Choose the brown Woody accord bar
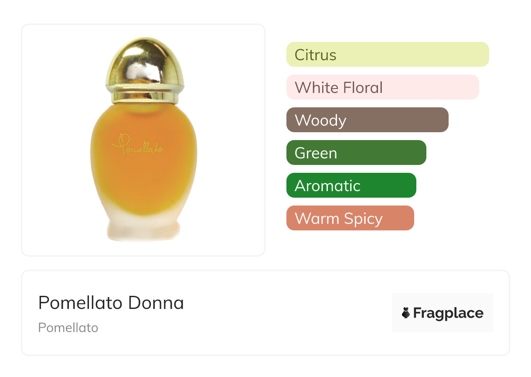 (367, 120)
